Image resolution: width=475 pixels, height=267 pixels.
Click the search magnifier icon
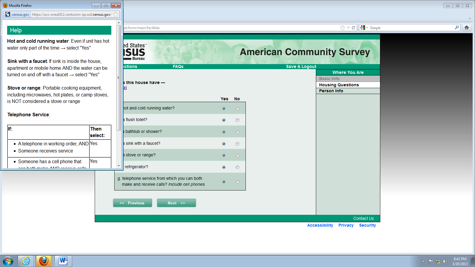pyautogui.click(x=457, y=28)
